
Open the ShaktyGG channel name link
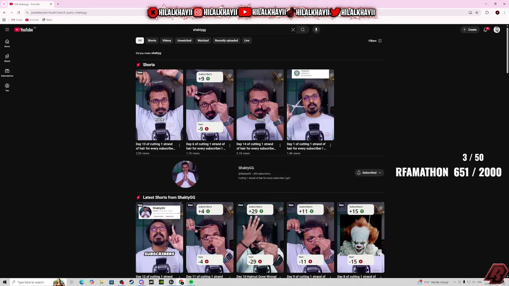pos(246,168)
